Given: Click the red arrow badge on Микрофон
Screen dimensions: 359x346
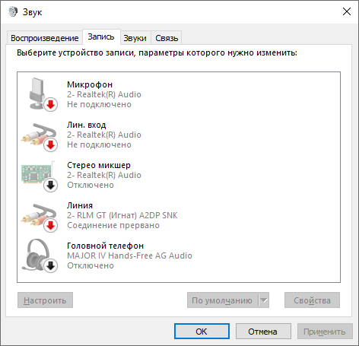Looking at the screenshot, I should 51,104.
